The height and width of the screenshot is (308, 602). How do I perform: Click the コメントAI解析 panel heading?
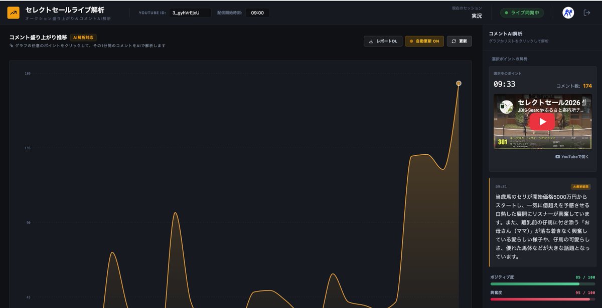pos(506,34)
